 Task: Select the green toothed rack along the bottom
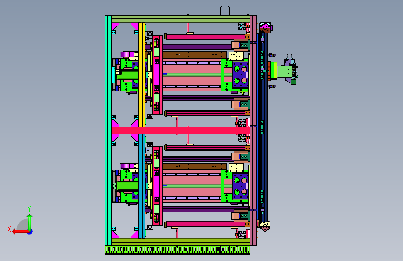[177, 250]
